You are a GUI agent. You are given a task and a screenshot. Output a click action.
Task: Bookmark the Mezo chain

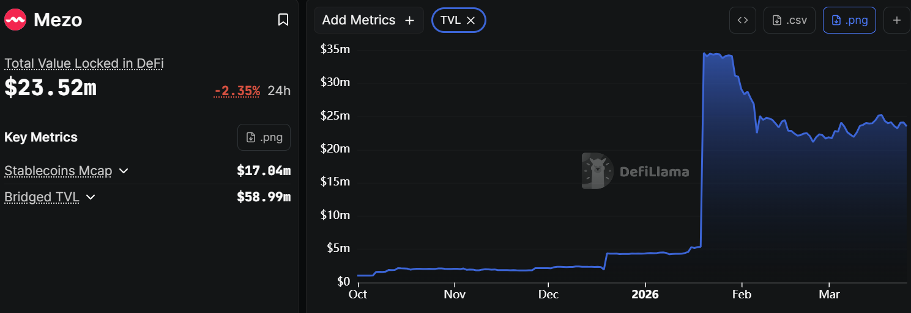[283, 20]
